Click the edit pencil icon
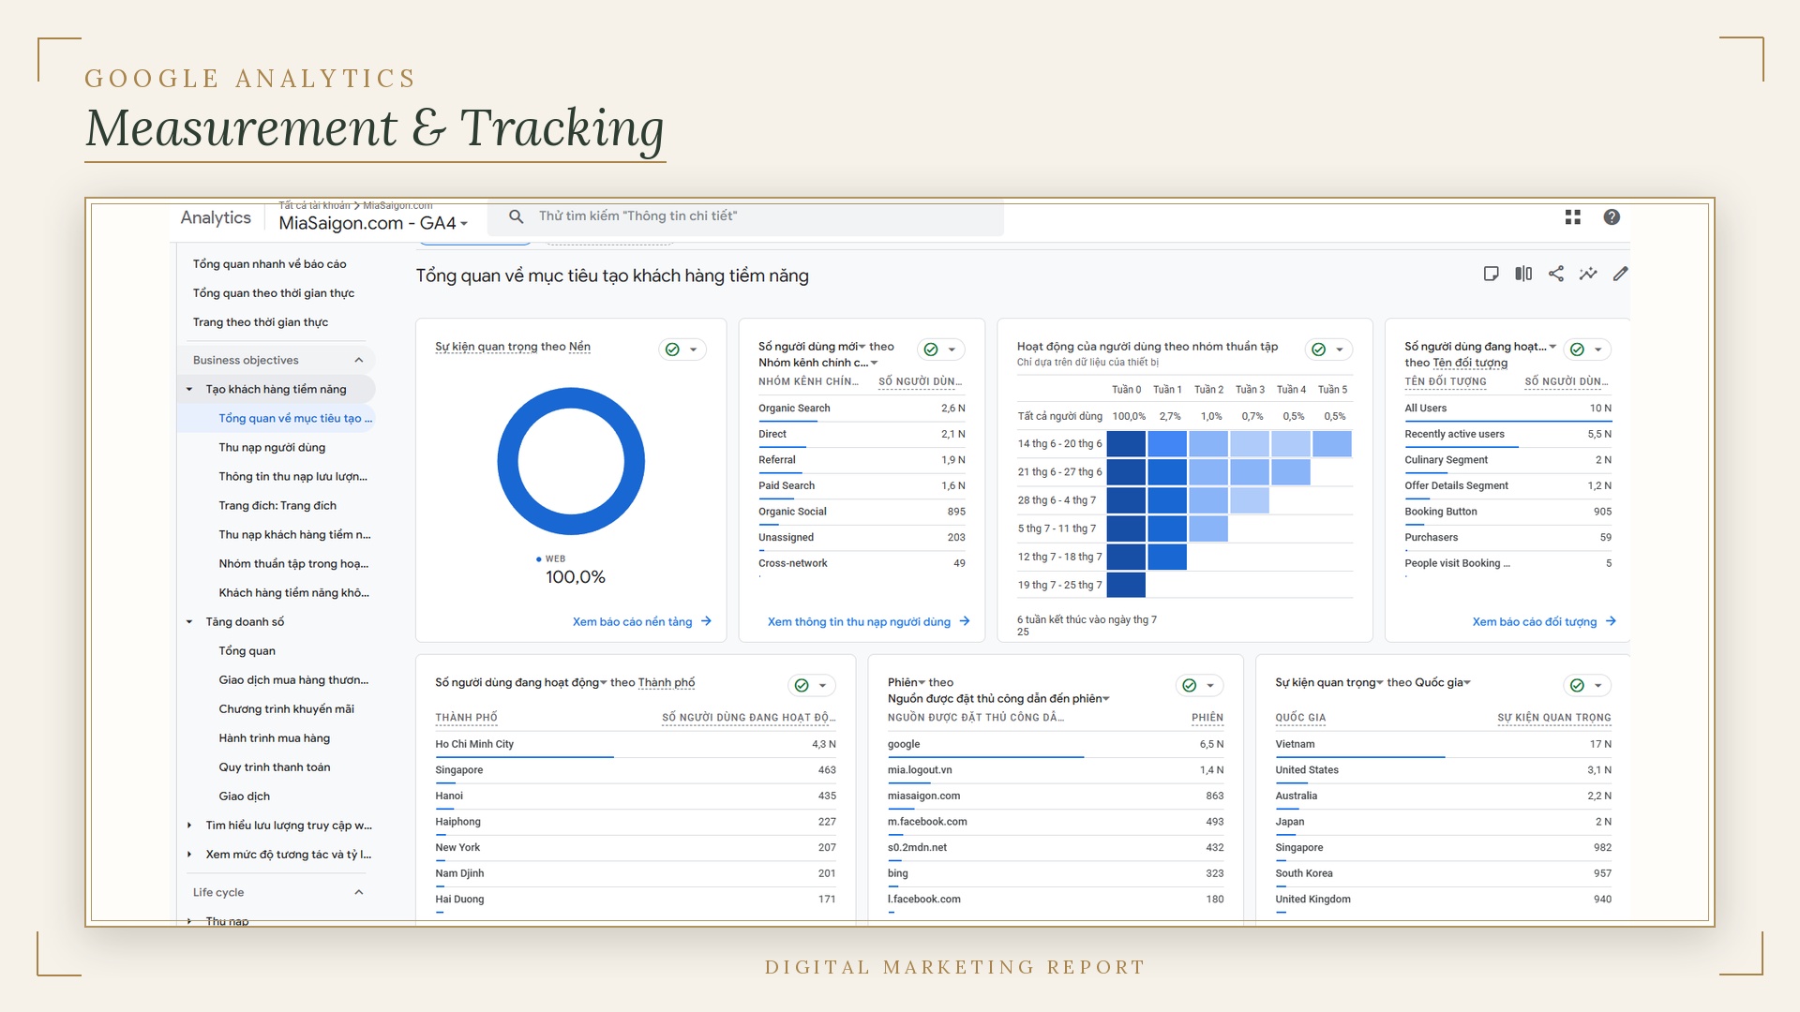Viewport: 1800px width, 1012px height. pyautogui.click(x=1620, y=274)
